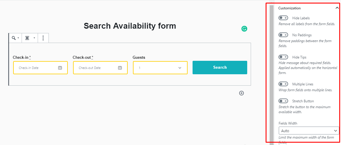
Task: Turn on the Multiple Lines switch
Action: click(283, 84)
